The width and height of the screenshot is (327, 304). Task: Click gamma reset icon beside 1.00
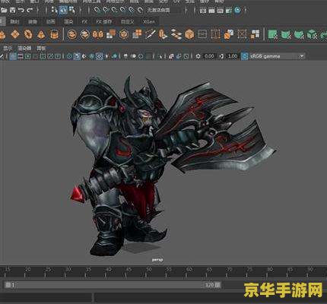tap(221, 56)
